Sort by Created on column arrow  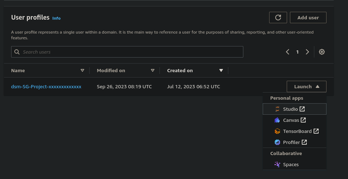221,70
